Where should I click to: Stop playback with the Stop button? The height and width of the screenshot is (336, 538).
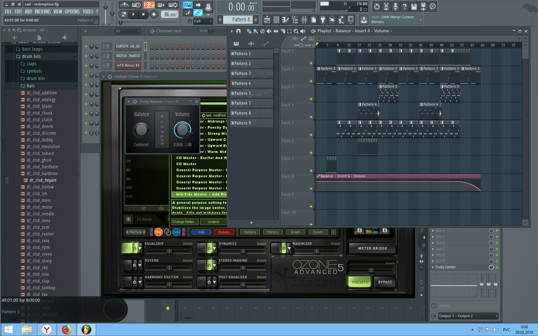pyautogui.click(x=143, y=14)
